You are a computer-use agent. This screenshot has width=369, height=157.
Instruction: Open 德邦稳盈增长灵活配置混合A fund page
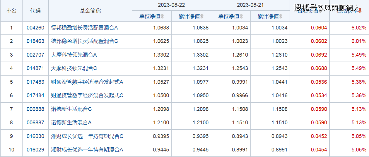pos(84,28)
